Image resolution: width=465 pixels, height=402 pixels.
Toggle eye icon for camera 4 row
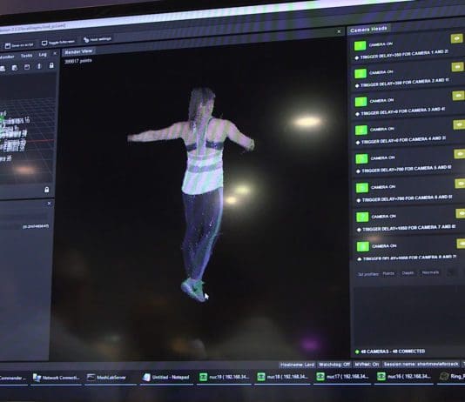coord(459,124)
